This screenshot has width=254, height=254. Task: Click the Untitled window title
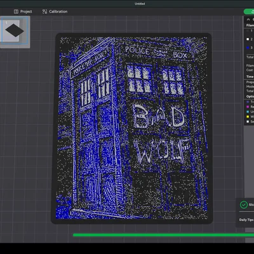(x=140, y=4)
